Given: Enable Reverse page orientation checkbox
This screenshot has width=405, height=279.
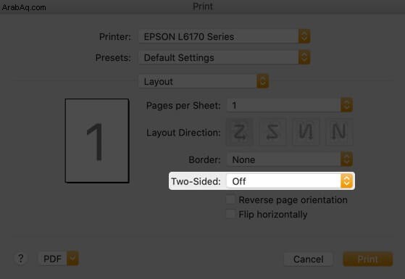Looking at the screenshot, I should pos(230,199).
